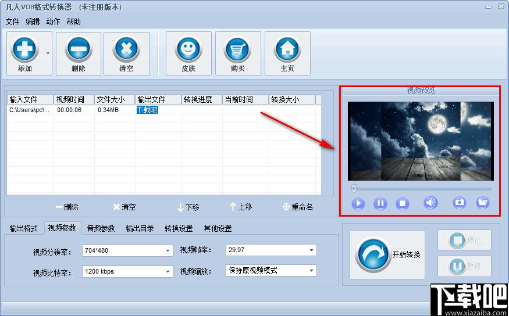The height and width of the screenshot is (316, 509).
Task: Expand the small arrow beside 添加
Action: (x=48, y=53)
